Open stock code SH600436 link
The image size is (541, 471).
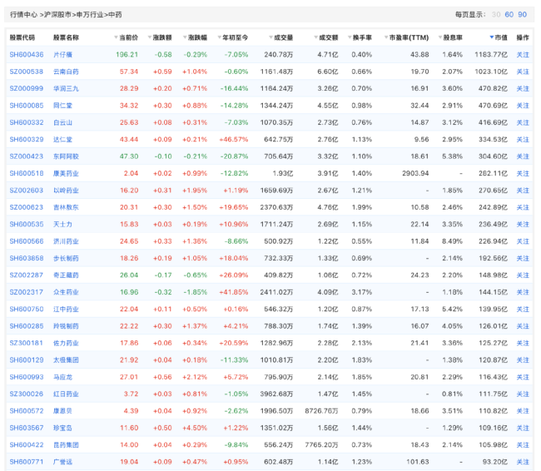tap(27, 54)
